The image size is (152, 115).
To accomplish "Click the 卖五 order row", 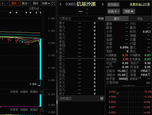I will pos(81,42).
